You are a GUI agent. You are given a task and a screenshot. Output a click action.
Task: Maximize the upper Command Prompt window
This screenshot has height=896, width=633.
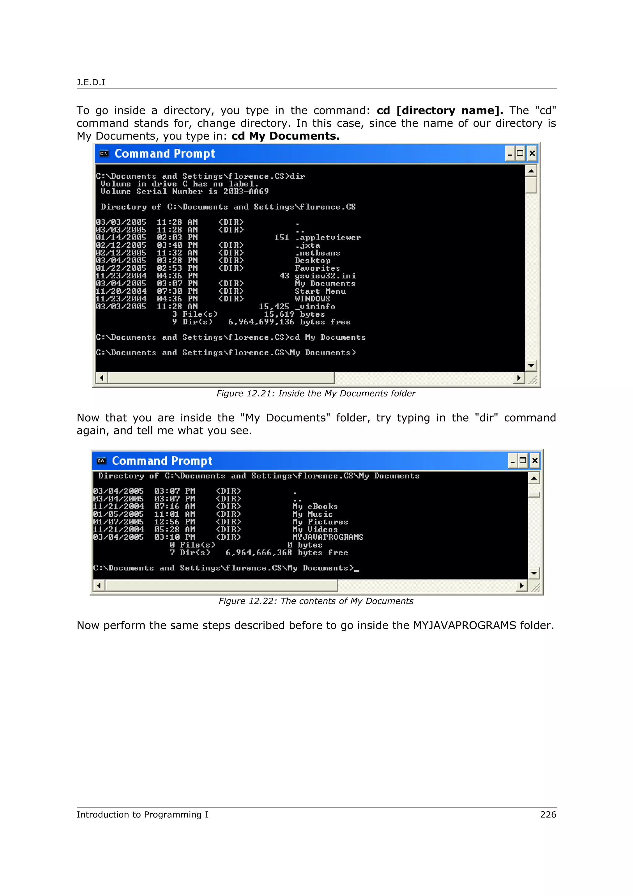520,153
